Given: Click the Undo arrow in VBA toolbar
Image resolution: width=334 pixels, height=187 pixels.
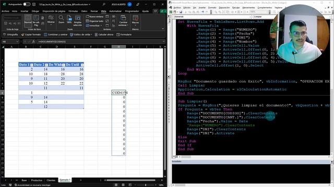Looking at the screenshot, I should coord(203,12).
